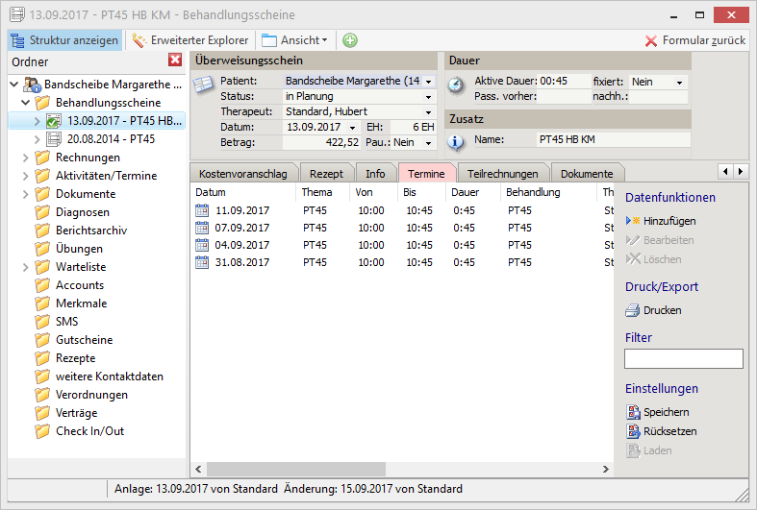The width and height of the screenshot is (757, 510).
Task: Click the Drucken printer icon
Action: [x=633, y=310]
